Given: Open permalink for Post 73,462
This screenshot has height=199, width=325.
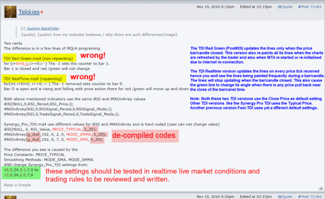Looking at the screenshot, I should click(310, 196).
